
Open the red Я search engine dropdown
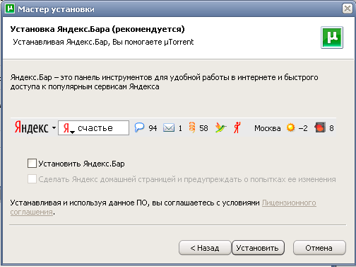tap(69, 128)
